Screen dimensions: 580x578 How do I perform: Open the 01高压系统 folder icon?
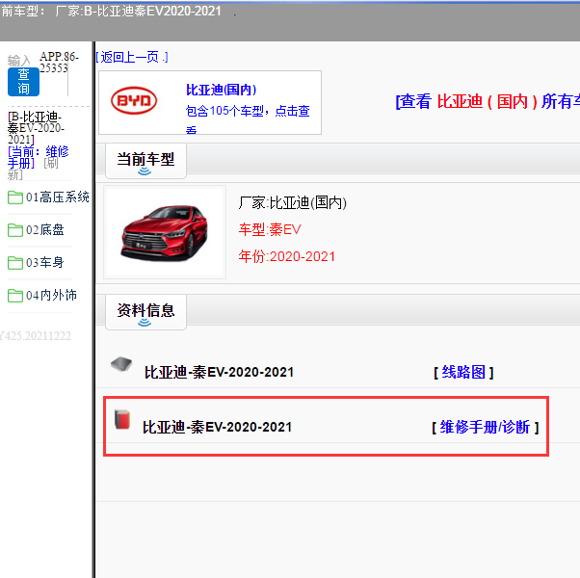15,197
